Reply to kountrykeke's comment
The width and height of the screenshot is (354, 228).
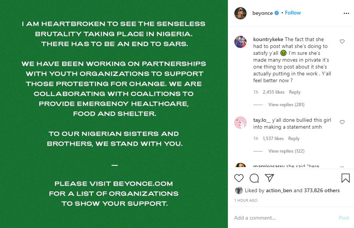295,92
